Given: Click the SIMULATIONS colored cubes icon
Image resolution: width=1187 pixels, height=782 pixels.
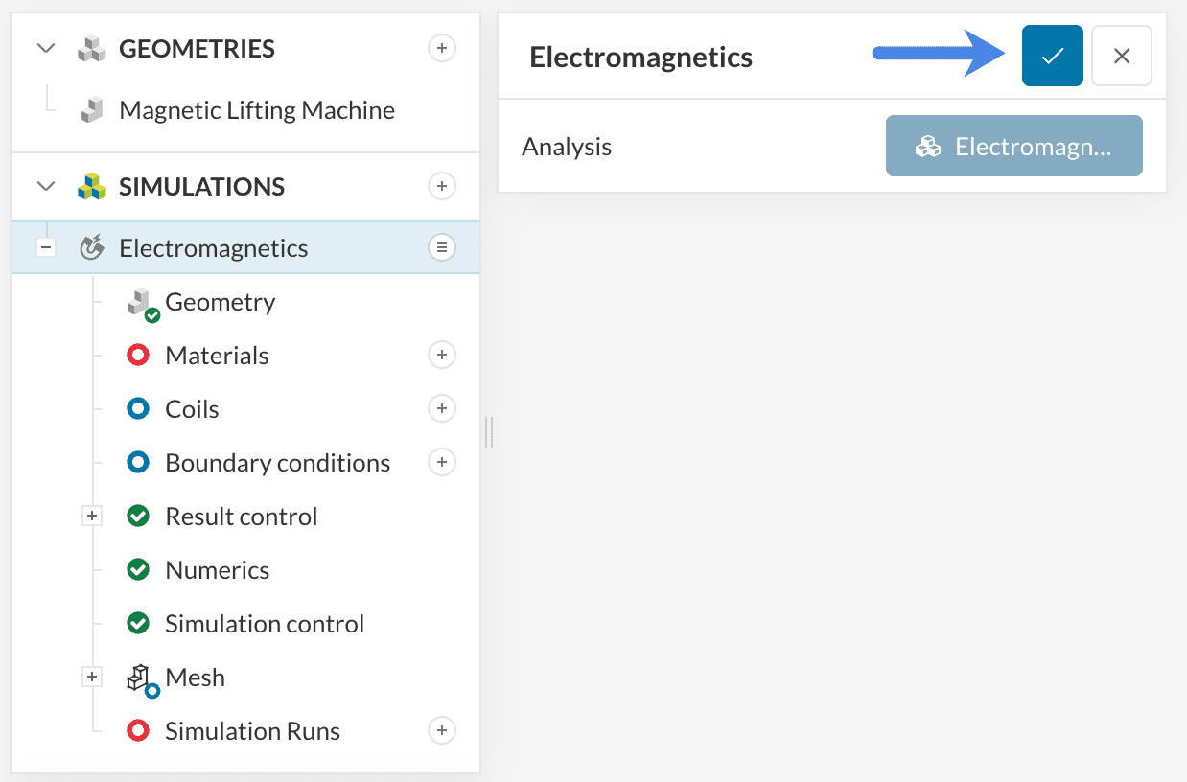Looking at the screenshot, I should coord(91,186).
